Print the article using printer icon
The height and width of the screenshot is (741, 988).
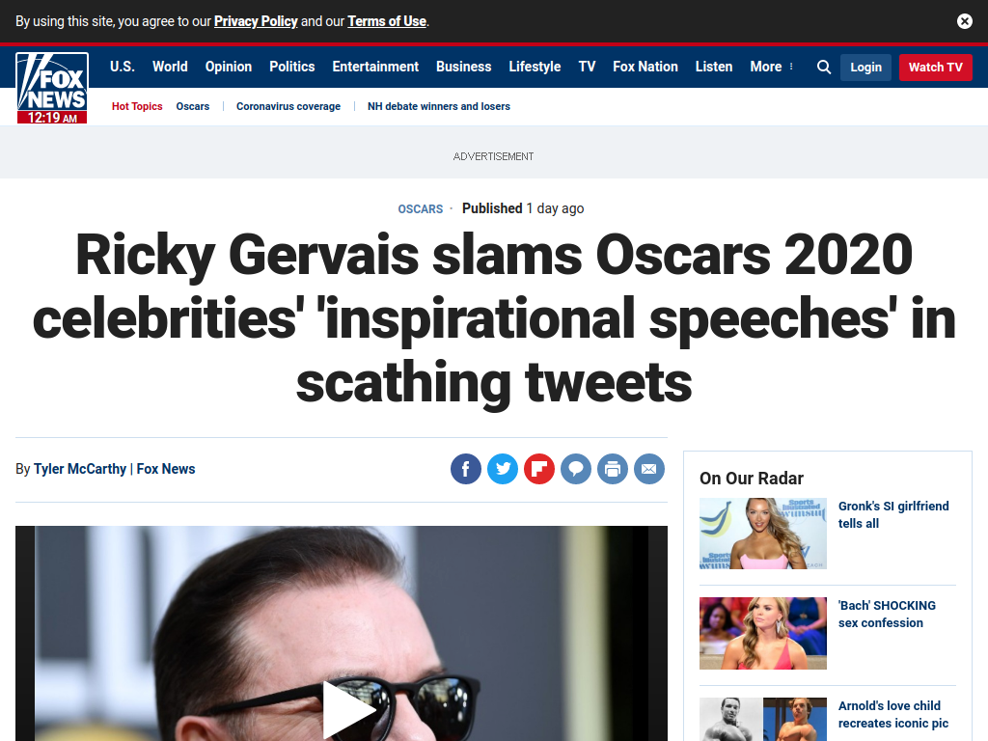[613, 469]
